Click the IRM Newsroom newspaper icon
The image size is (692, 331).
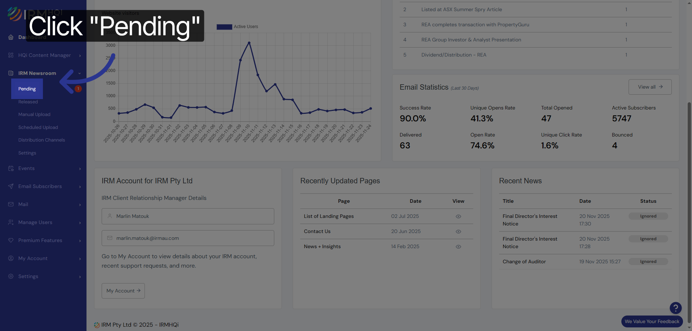tap(11, 73)
